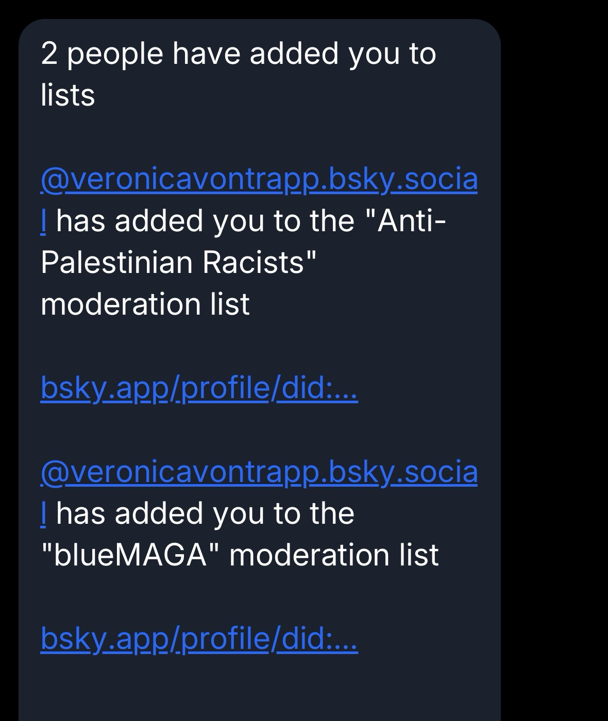This screenshot has width=608, height=721.
Task: Tap black background right of message bubble
Action: (x=554, y=360)
